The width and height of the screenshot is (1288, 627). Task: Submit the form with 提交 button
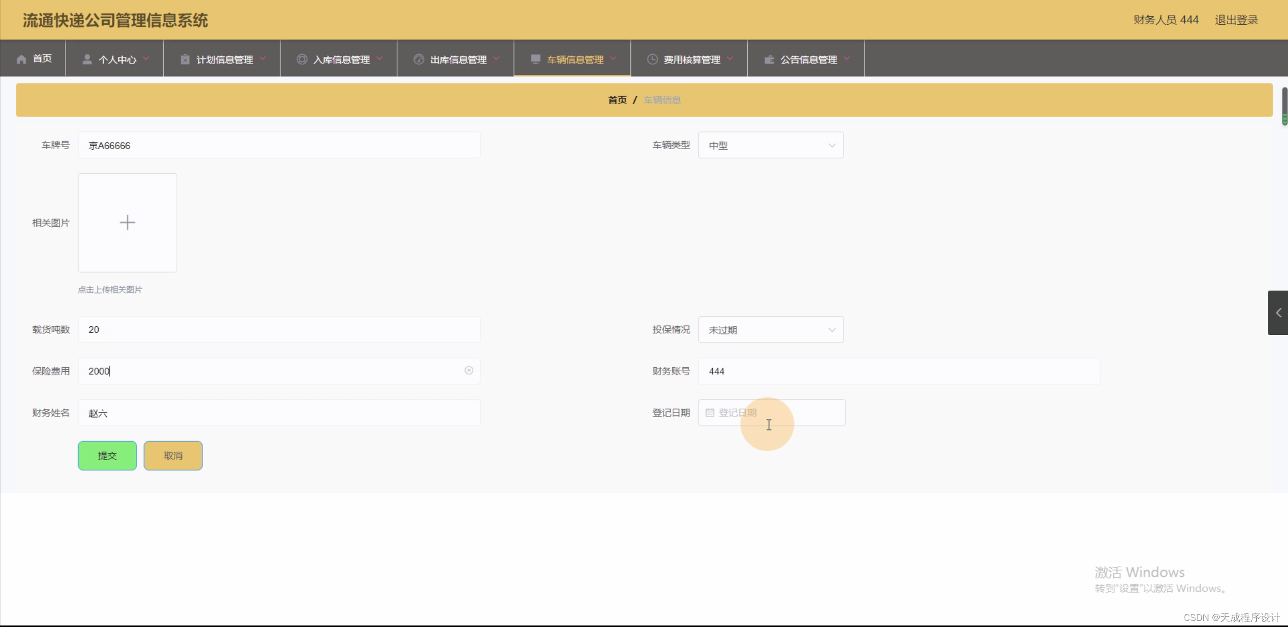coord(107,455)
